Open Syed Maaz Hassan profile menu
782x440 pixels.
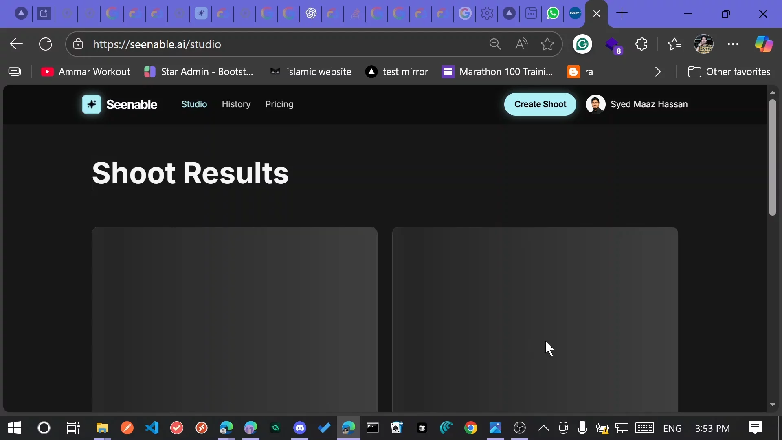(x=637, y=104)
